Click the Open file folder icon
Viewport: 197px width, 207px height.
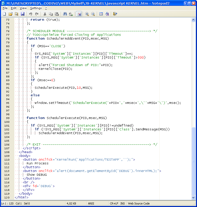[x=11, y=14]
